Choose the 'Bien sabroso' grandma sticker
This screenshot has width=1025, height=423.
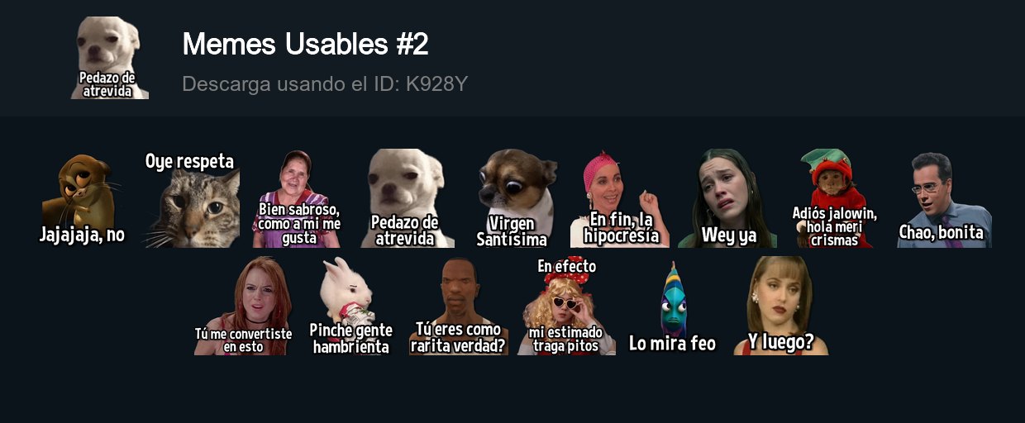pos(298,198)
